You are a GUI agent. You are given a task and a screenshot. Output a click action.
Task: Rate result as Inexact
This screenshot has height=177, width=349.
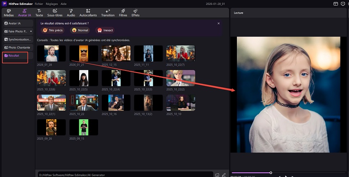tap(105, 30)
